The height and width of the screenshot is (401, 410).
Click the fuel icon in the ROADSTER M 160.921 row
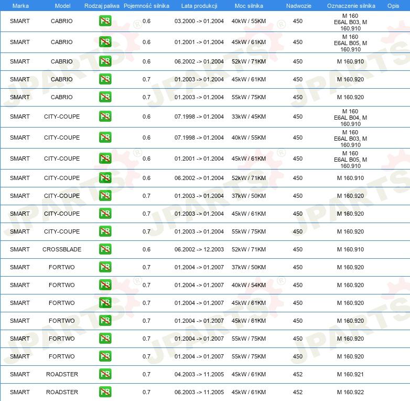105,374
